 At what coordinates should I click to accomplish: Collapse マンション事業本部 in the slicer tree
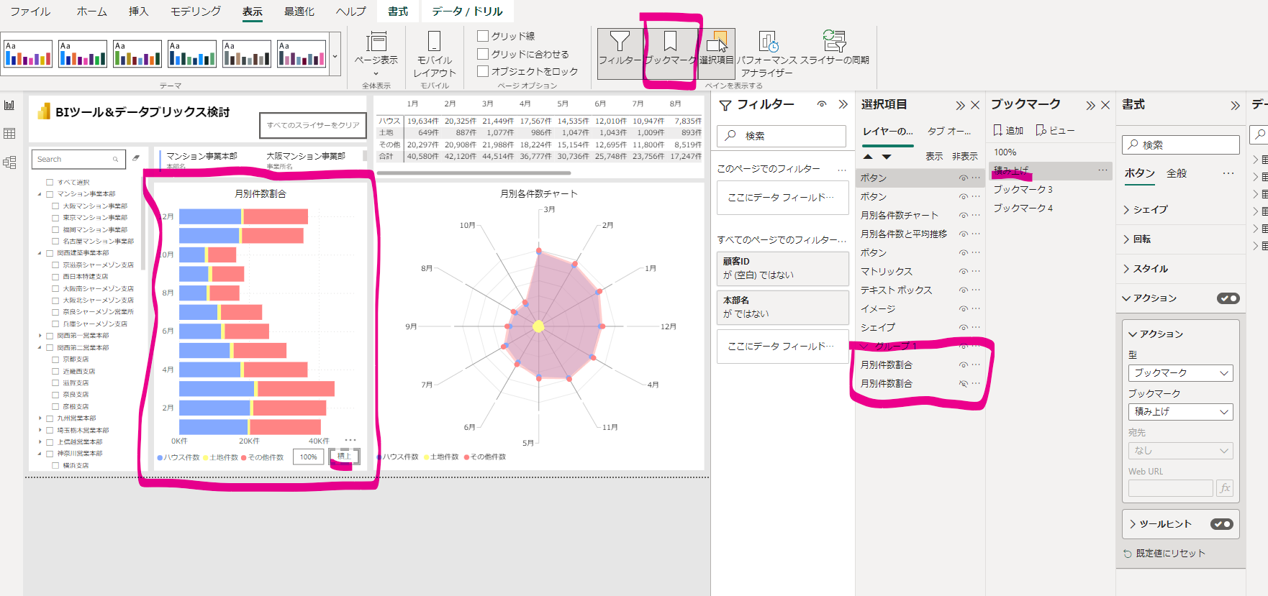[x=40, y=194]
